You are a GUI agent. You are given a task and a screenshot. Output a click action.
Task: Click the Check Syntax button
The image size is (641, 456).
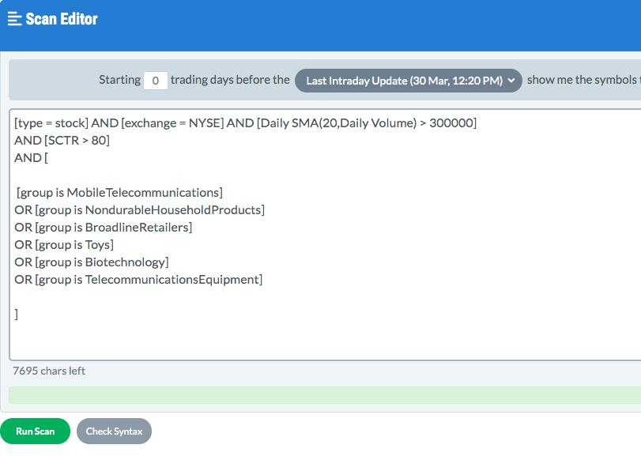[114, 431]
